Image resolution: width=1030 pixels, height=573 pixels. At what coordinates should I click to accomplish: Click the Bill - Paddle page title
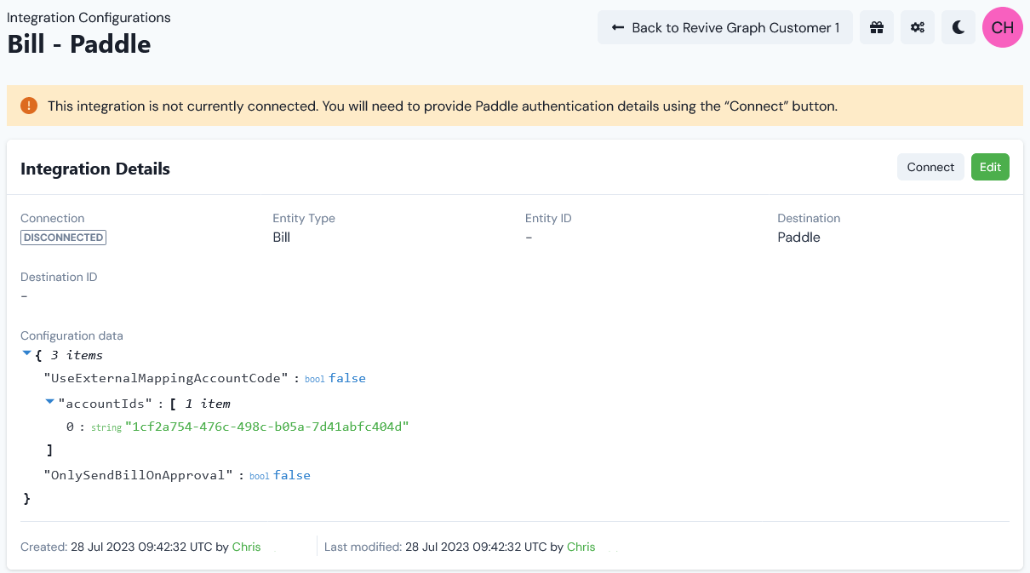pos(79,43)
